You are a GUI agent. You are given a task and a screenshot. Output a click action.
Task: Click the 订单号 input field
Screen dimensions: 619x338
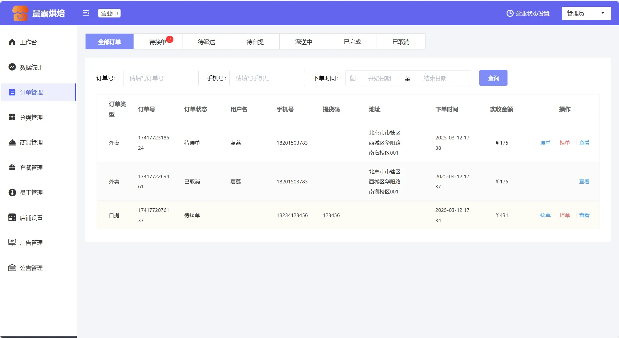pos(161,78)
